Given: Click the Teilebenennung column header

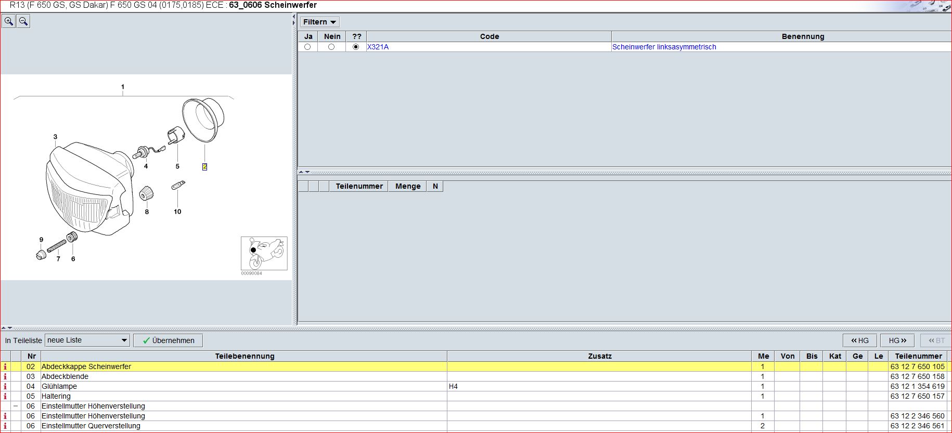Looking at the screenshot, I should coord(245,356).
